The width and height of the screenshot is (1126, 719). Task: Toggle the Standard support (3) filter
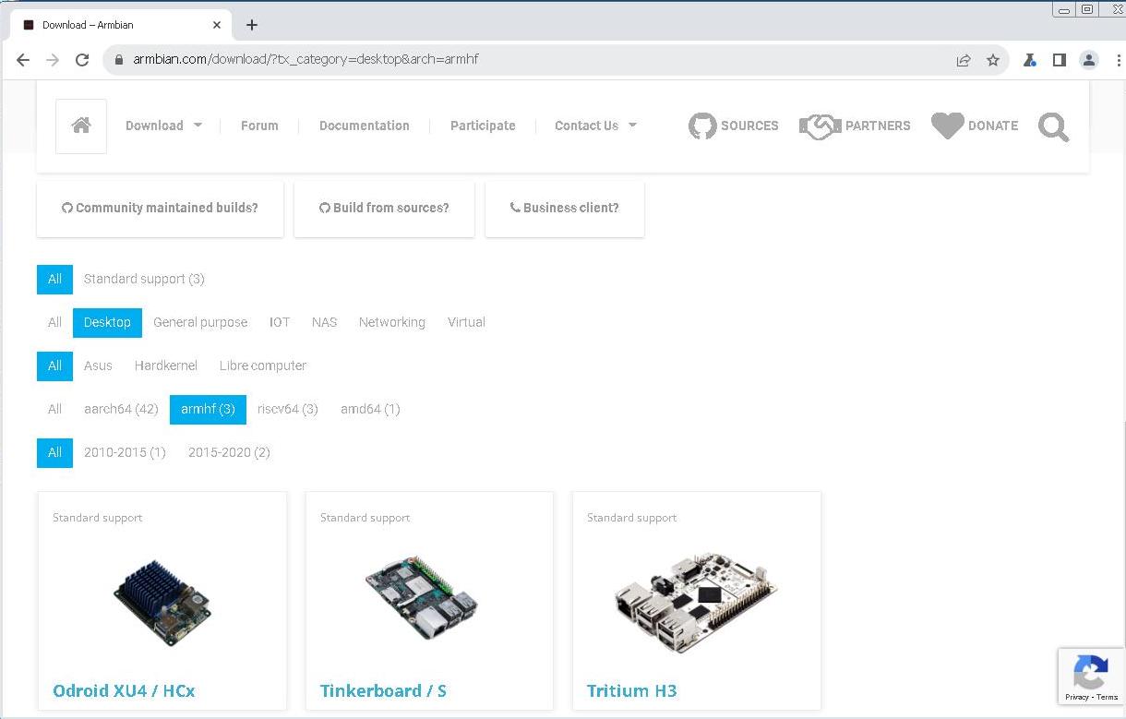tap(144, 279)
